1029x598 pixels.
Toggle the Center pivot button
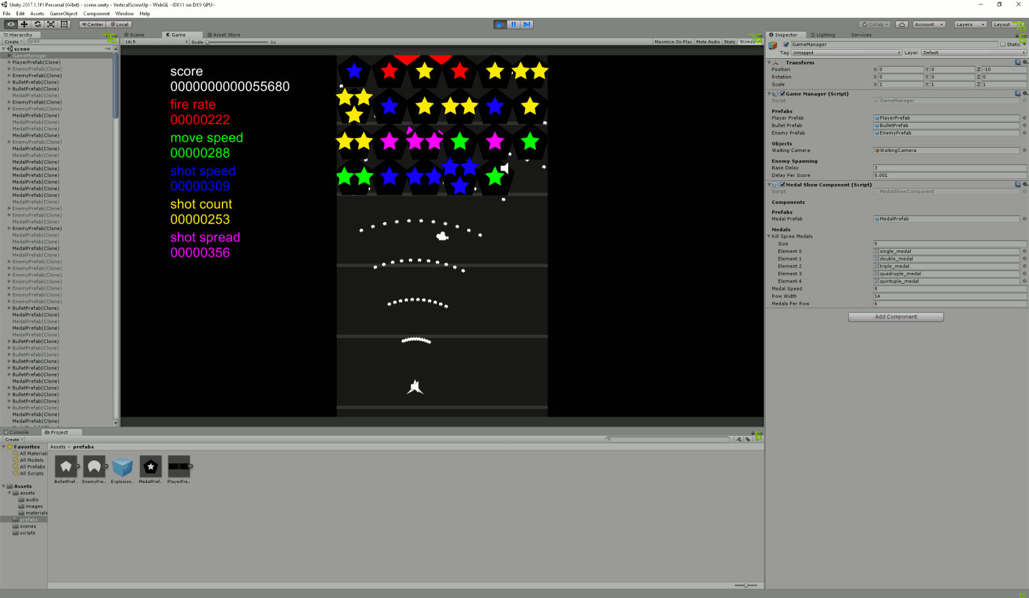92,24
